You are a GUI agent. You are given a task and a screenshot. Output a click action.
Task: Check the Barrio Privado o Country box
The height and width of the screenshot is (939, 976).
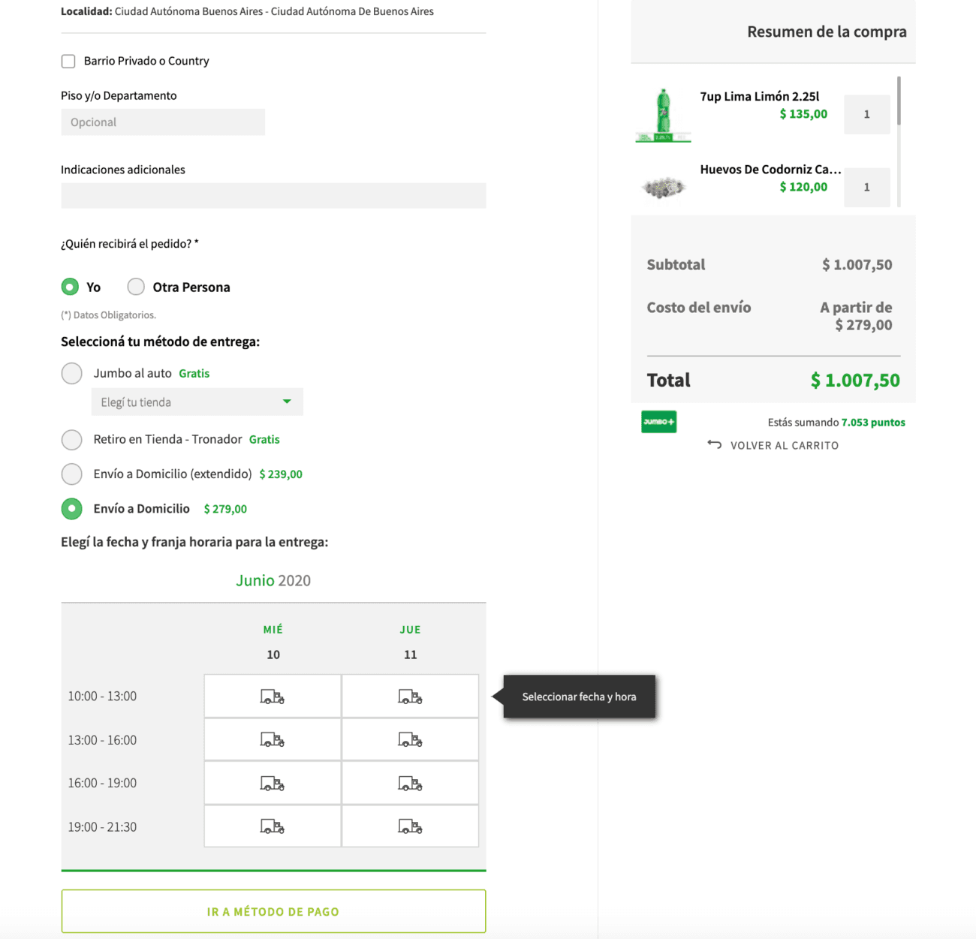(x=68, y=62)
